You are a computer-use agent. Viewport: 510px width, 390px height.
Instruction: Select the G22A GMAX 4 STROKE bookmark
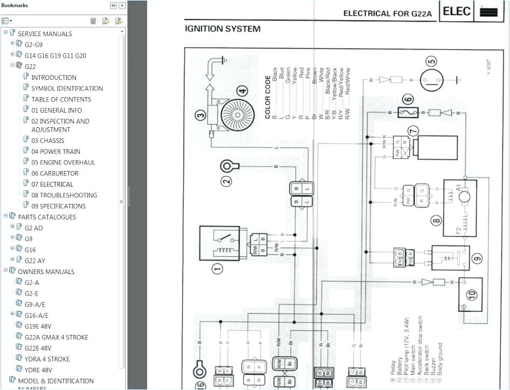pyautogui.click(x=56, y=337)
